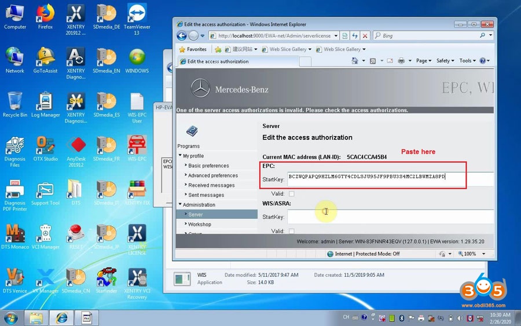Viewport: 521px width, 326px height.
Task: Open Diagnosis PDF Printer icon
Action: pos(14,196)
